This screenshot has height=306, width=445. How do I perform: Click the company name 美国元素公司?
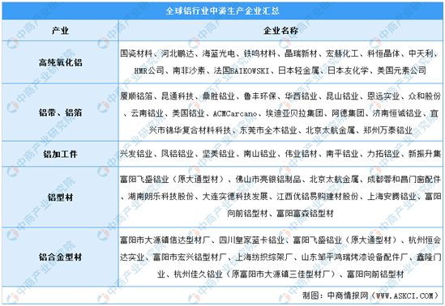click(x=401, y=70)
